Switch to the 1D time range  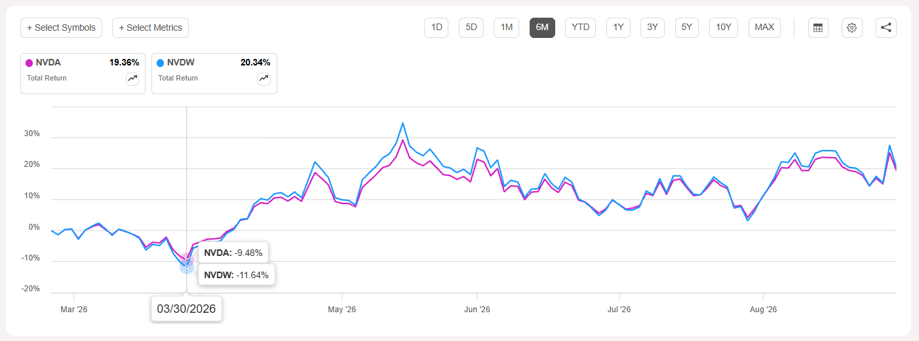point(437,27)
